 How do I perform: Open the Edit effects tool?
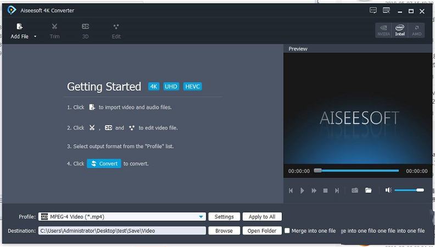pyautogui.click(x=116, y=31)
